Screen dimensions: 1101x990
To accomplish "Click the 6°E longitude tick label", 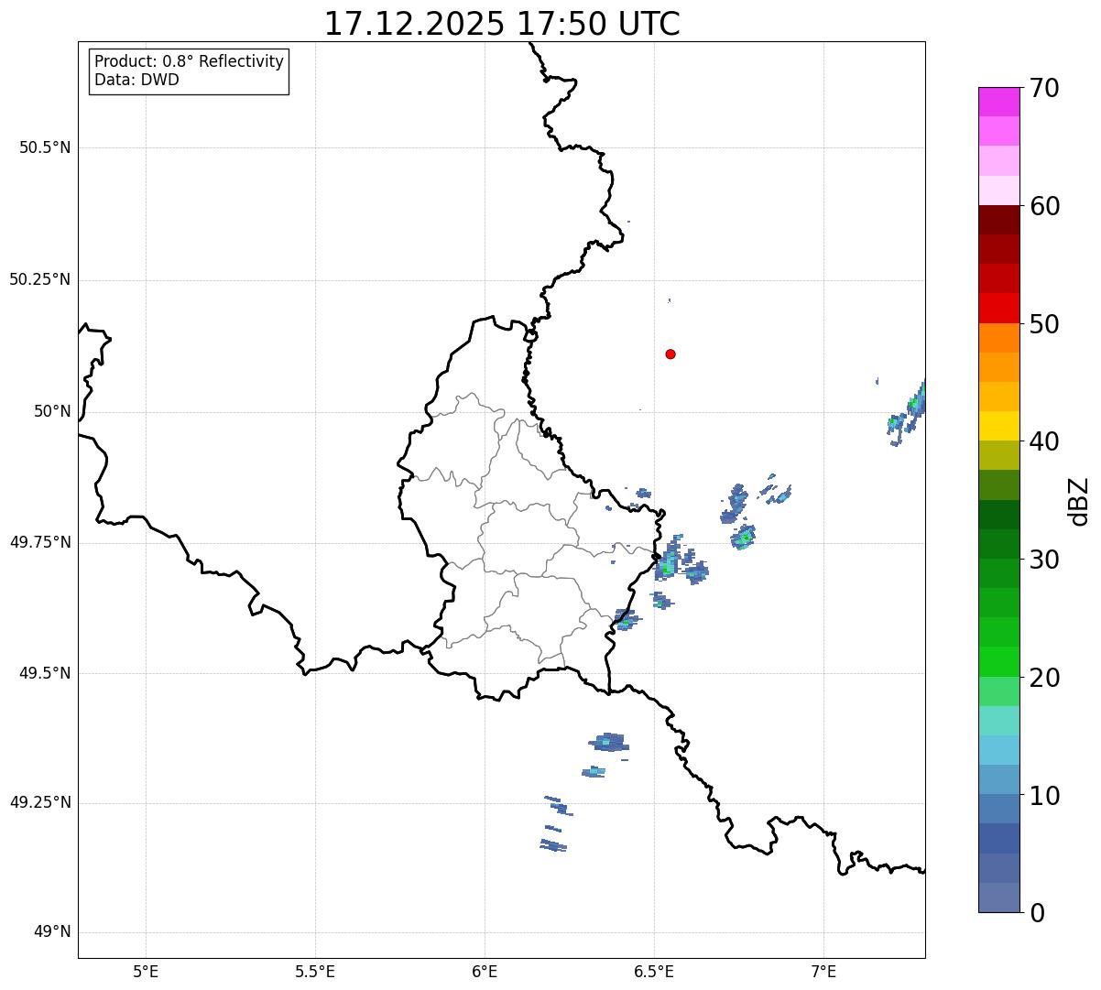I will tap(485, 971).
